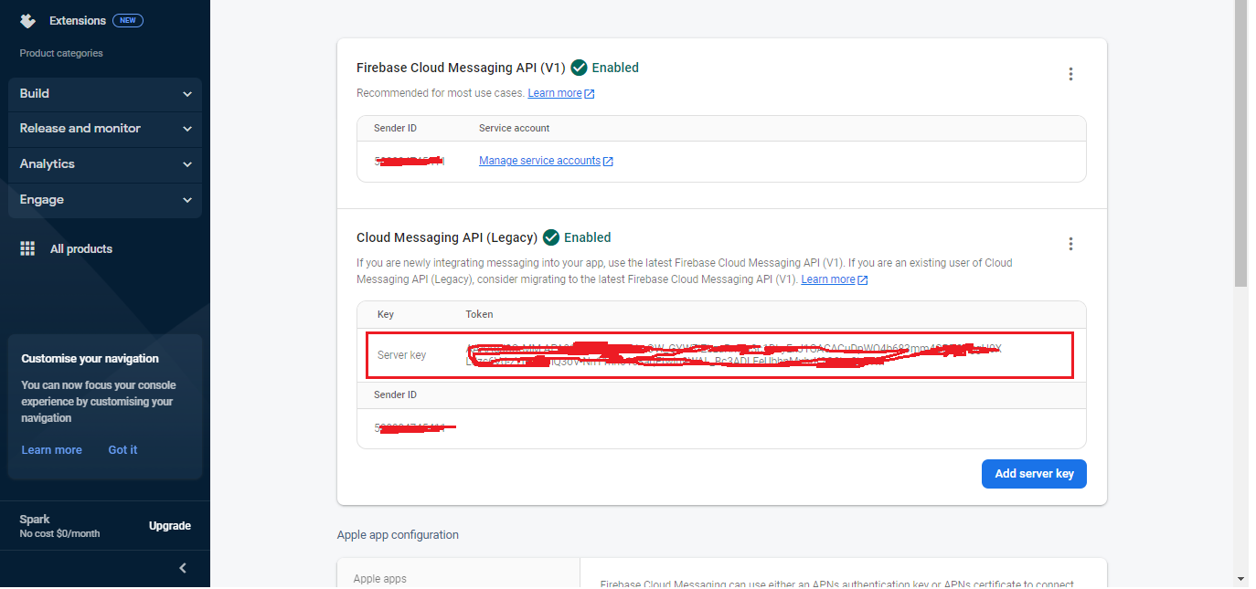Open the Legacy API three-dot menu
The image size is (1256, 589).
1070,244
